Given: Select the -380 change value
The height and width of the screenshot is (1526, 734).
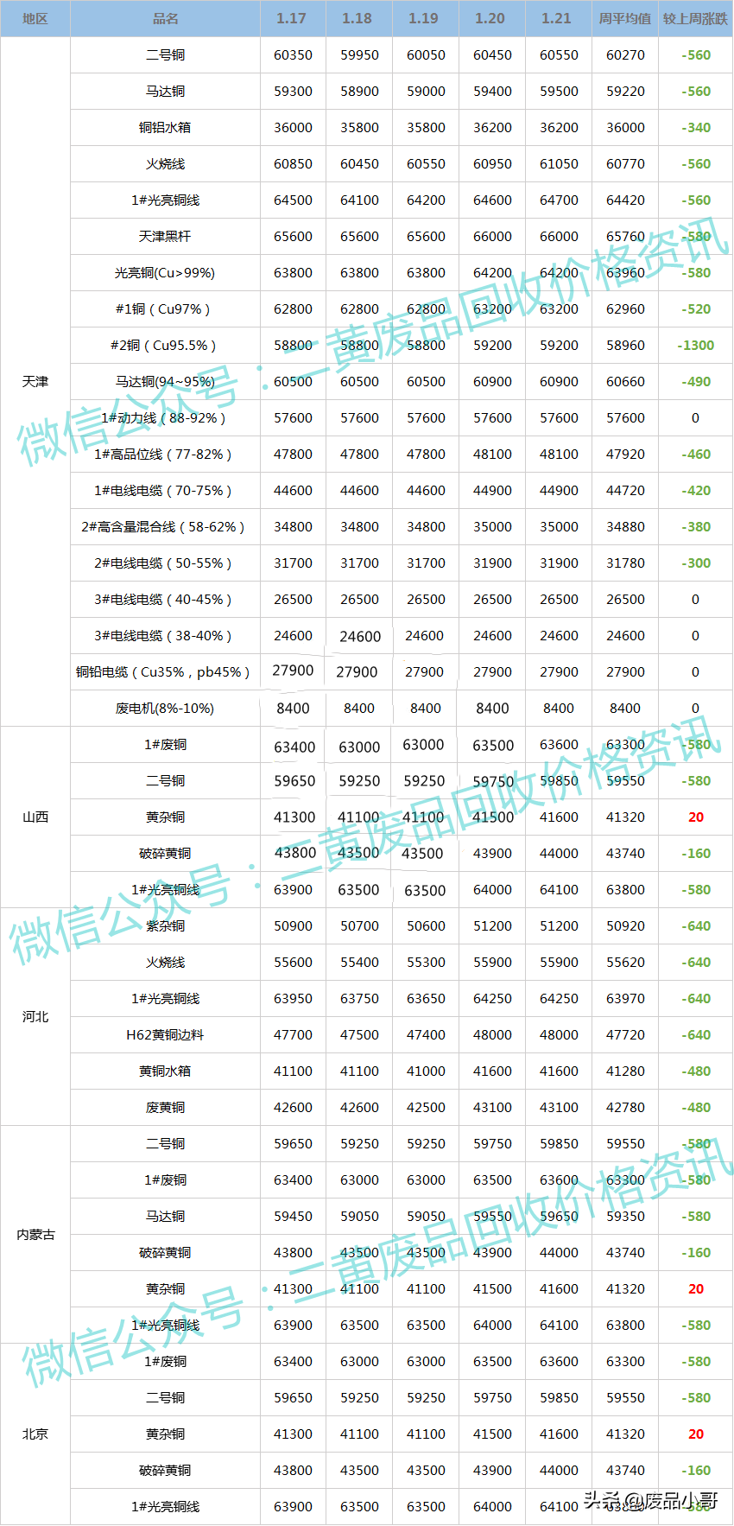Looking at the screenshot, I should 696,526.
